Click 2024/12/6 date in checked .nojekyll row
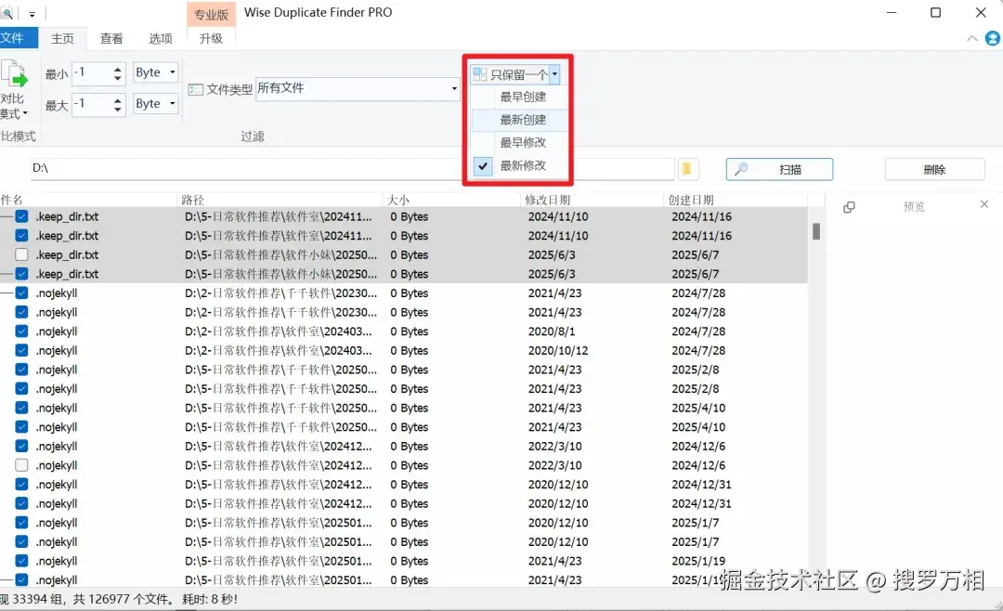The image size is (1003, 611). (698, 447)
